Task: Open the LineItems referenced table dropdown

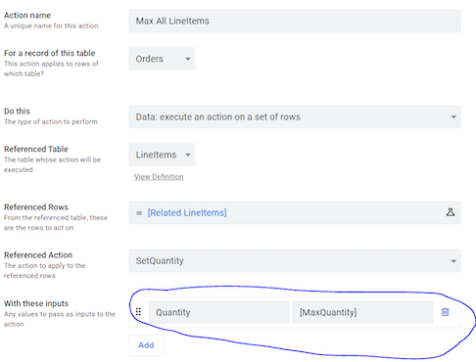Action: pyautogui.click(x=162, y=155)
